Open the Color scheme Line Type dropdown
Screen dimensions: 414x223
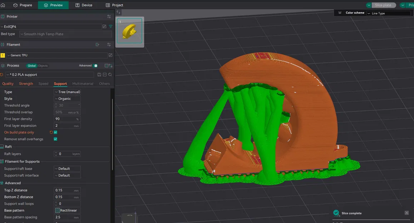pos(388,13)
